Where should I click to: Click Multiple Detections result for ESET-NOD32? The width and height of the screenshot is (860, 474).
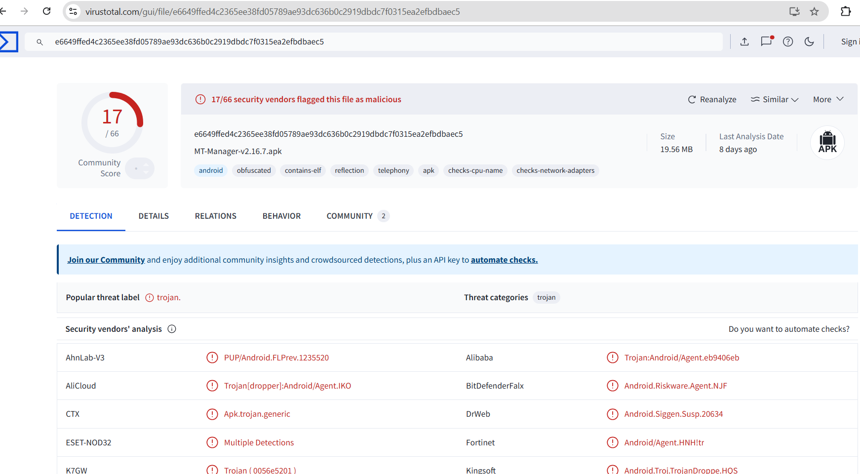point(259,442)
